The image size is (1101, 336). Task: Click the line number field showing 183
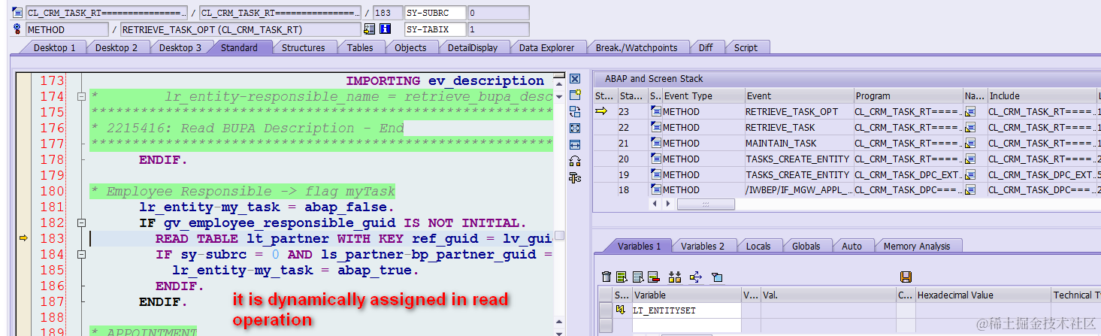coord(387,13)
